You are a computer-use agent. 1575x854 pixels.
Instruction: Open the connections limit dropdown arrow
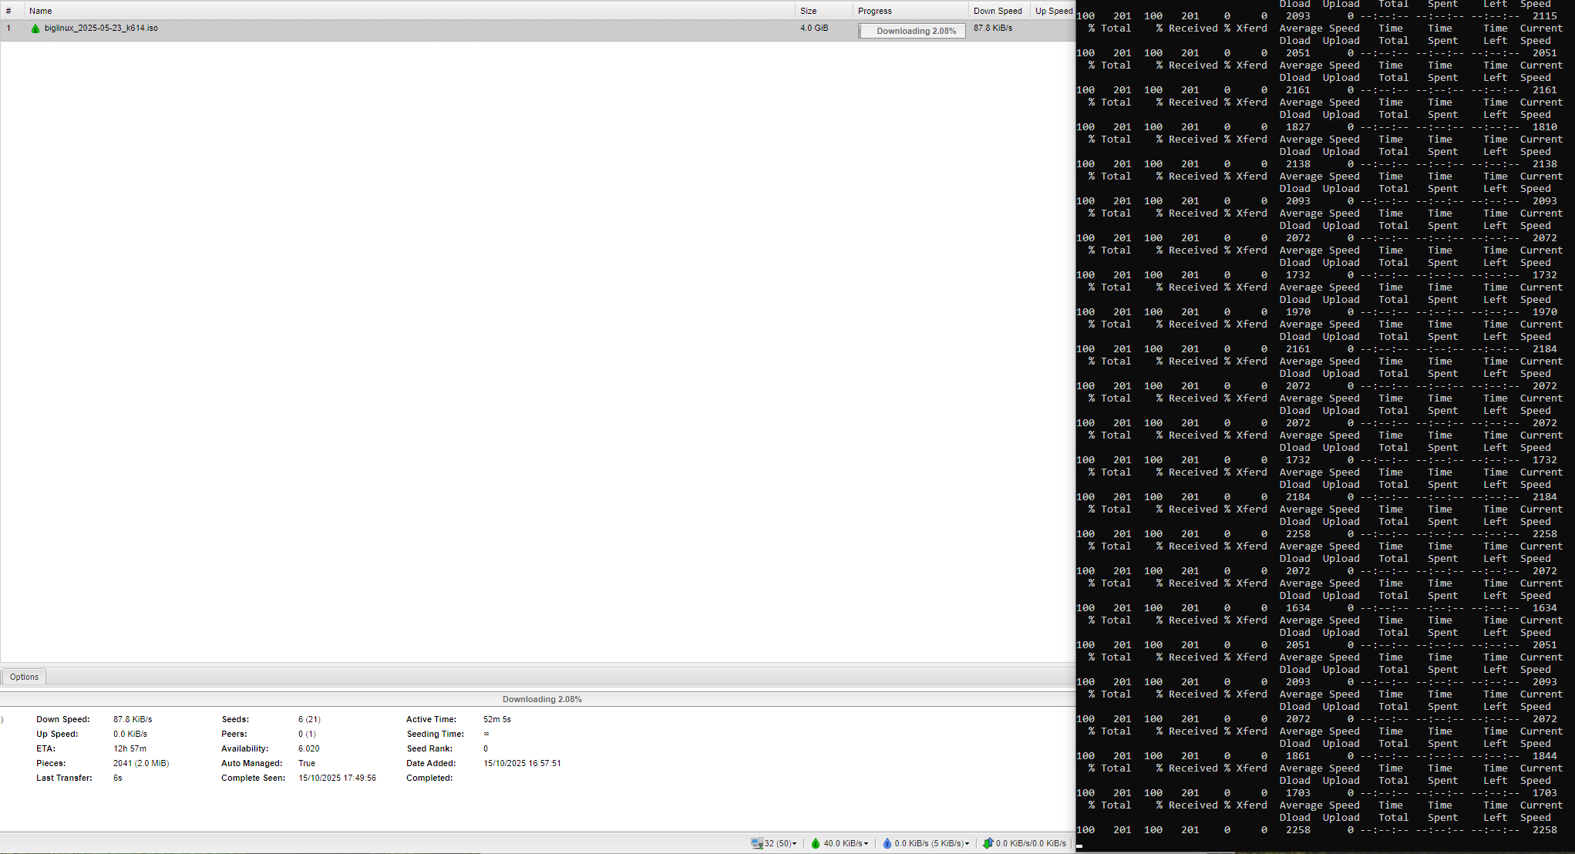[x=794, y=844]
